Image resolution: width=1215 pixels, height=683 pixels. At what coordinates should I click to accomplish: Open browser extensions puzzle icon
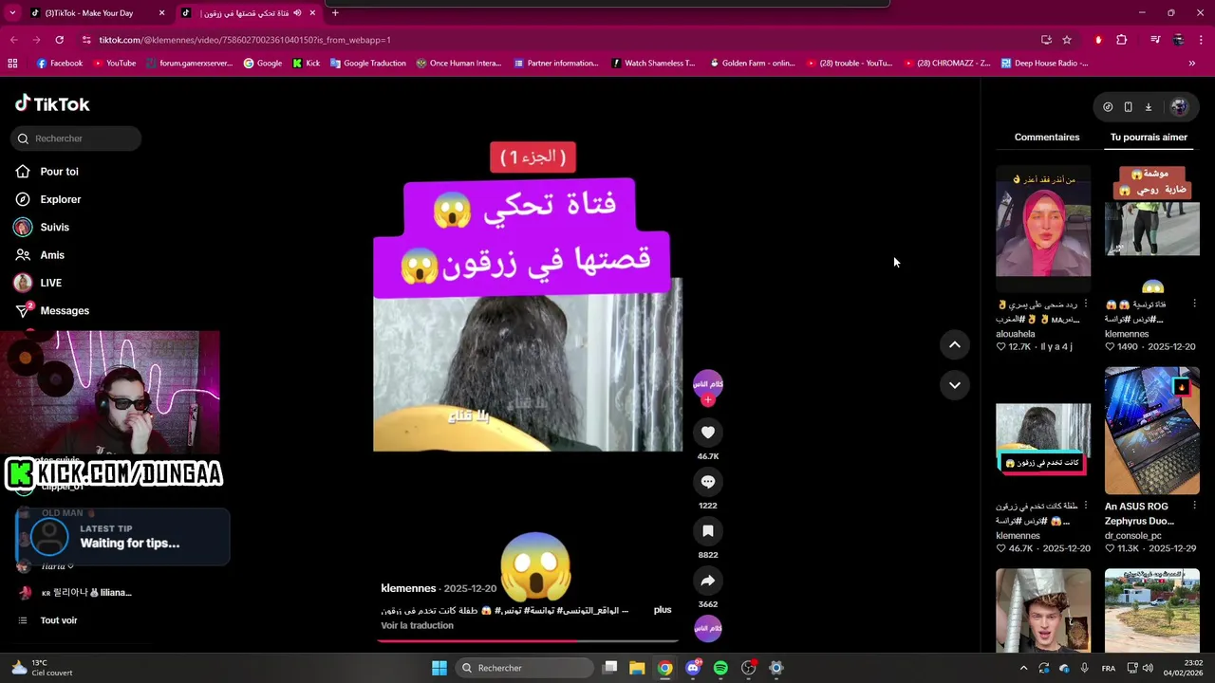(x=1121, y=40)
